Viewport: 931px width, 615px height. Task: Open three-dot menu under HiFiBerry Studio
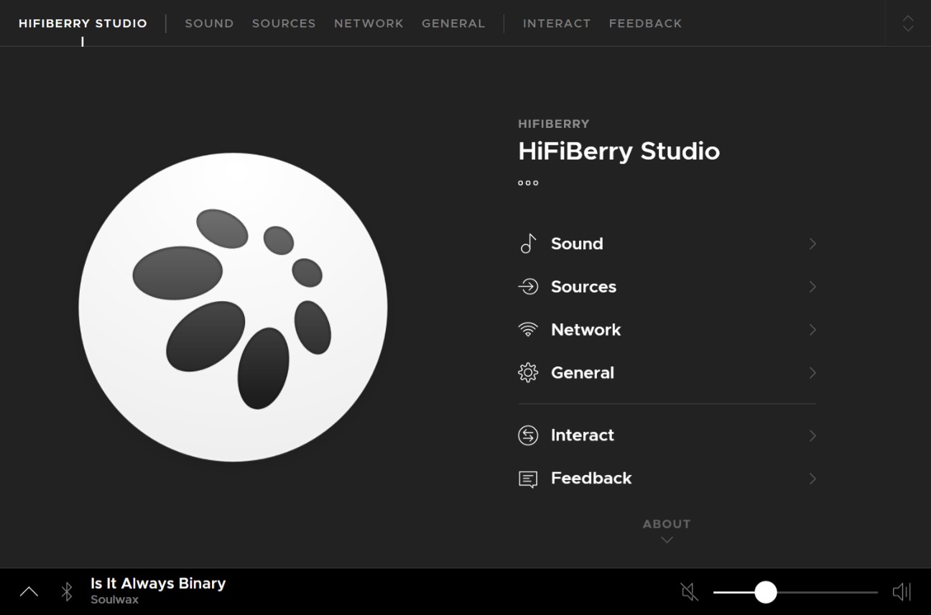click(528, 183)
